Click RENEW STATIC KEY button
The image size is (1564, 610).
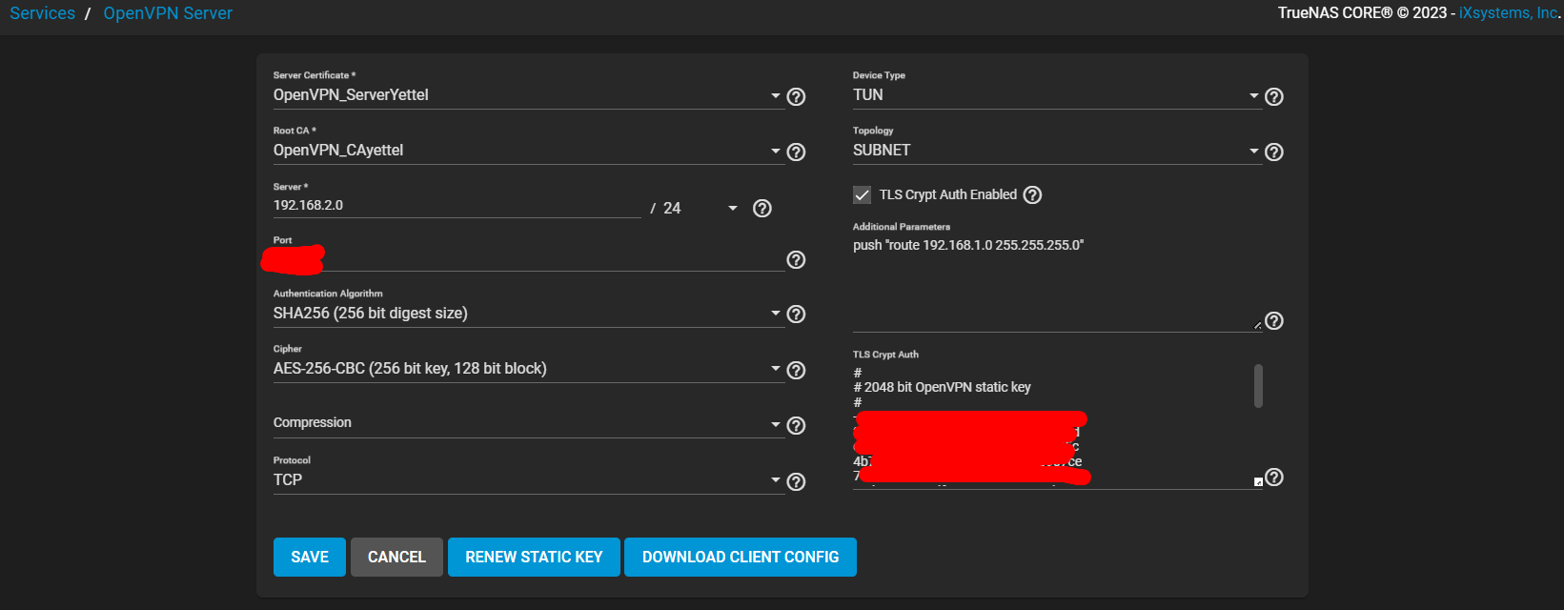click(x=534, y=558)
